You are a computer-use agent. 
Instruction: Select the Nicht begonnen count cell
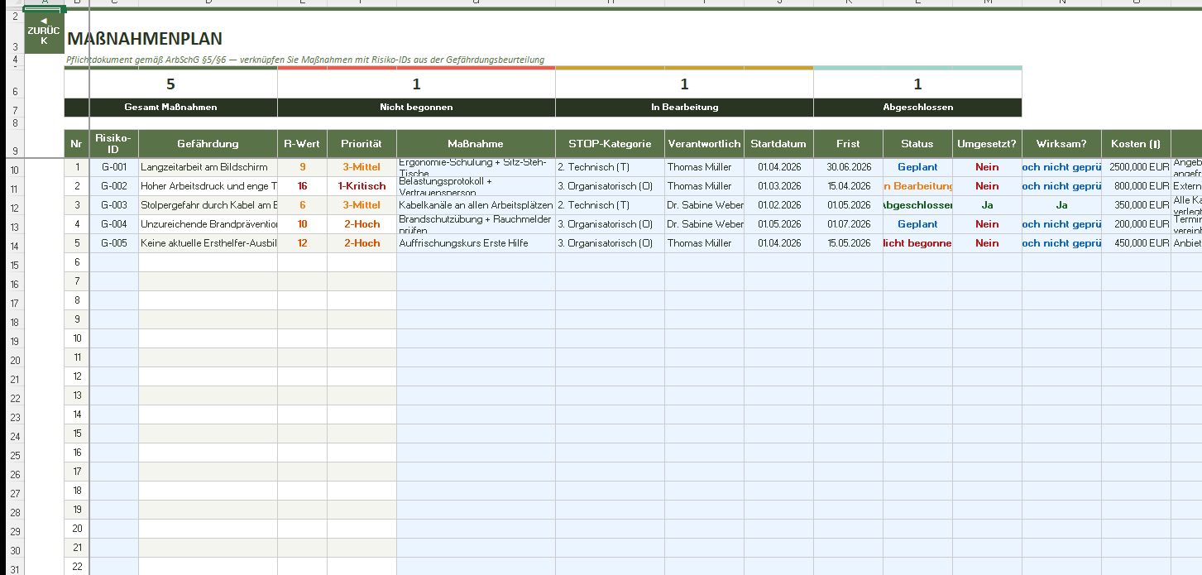point(416,84)
